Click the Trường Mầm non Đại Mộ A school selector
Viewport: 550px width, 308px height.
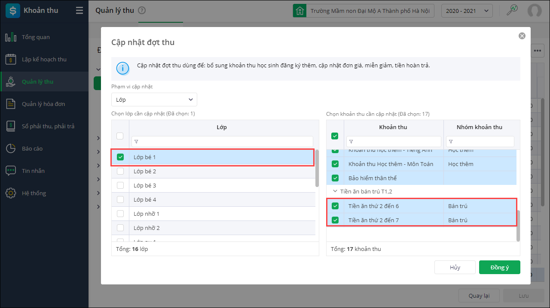tap(364, 11)
